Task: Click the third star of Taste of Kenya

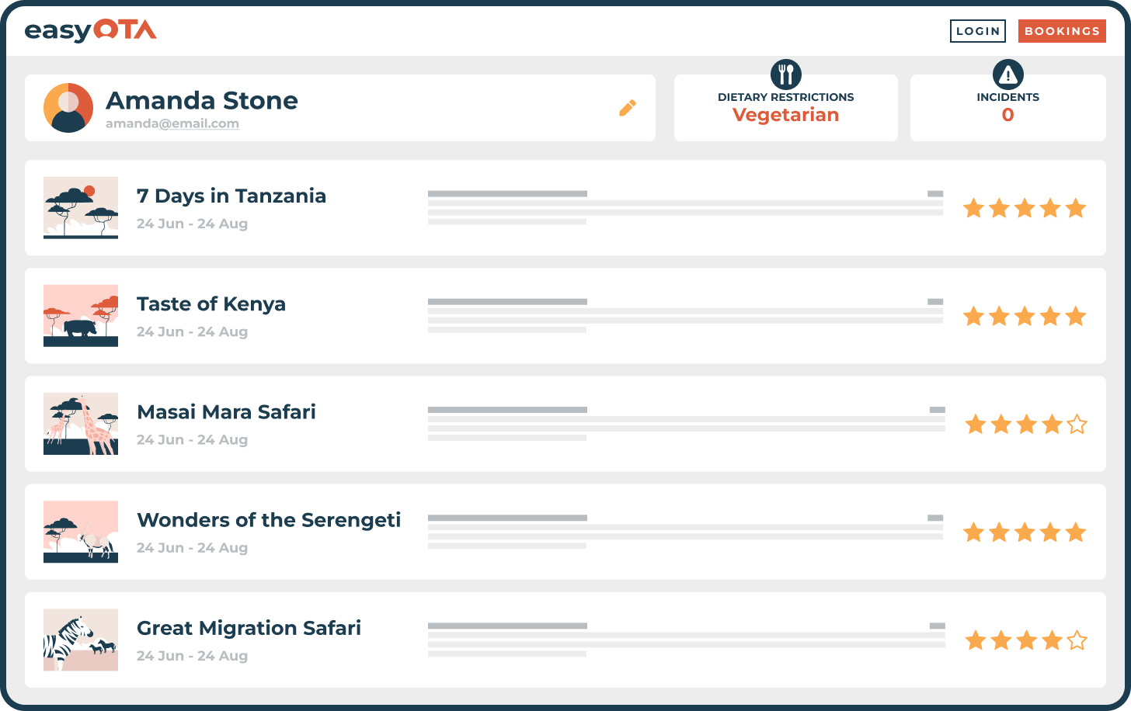Action: pos(1025,316)
